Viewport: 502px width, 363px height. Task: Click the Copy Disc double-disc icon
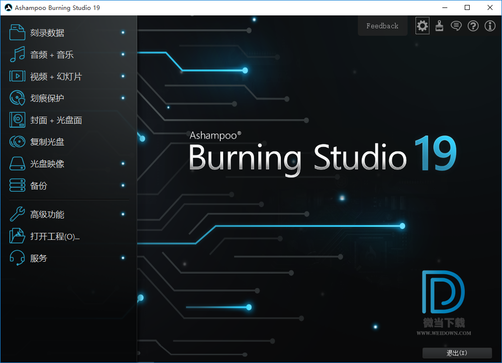17,142
